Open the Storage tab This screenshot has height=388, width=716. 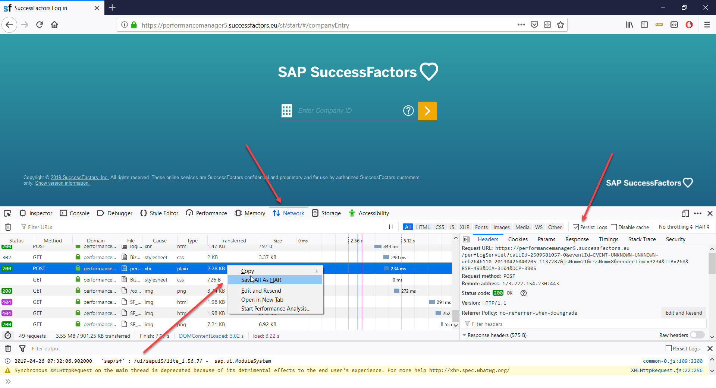[326, 213]
